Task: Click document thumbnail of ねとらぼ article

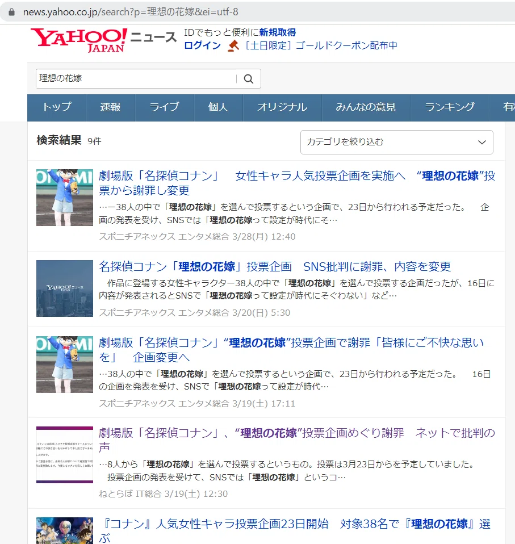Action: point(65,455)
